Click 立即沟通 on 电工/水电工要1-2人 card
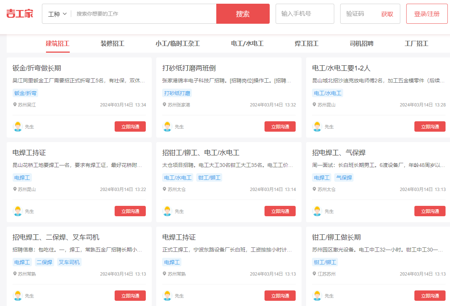The width and height of the screenshot is (450, 306). (430, 126)
